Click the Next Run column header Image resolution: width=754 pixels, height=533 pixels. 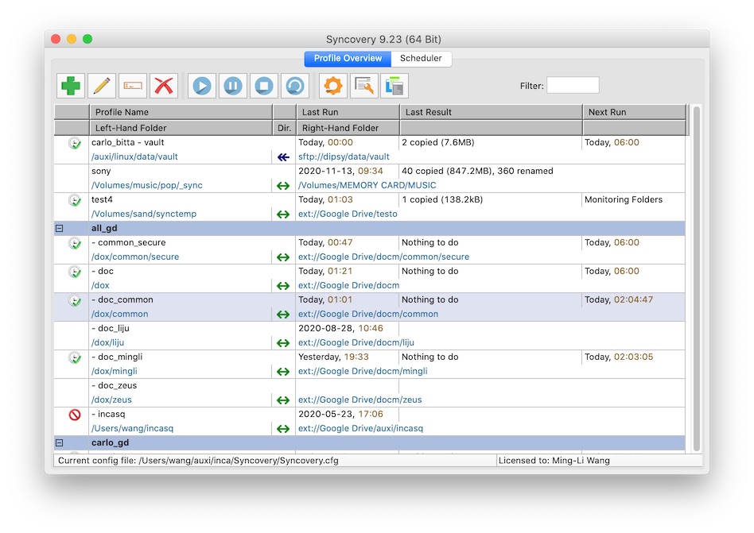634,112
